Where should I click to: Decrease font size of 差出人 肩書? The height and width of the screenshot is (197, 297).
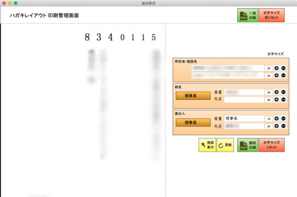click(283, 119)
